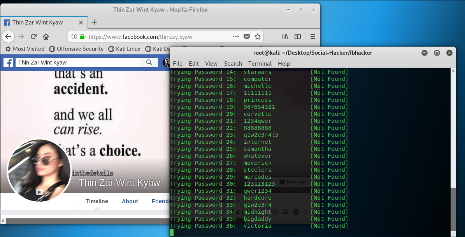Viewport: 465px width, 237px height.
Task: Open the terminal File menu
Action: click(x=177, y=64)
